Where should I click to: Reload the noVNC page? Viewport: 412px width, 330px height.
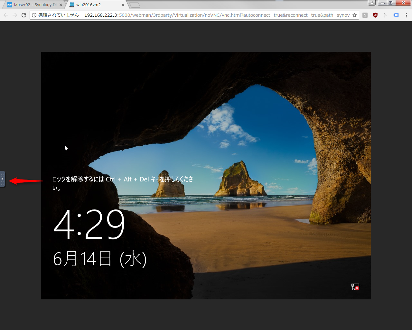(24, 15)
